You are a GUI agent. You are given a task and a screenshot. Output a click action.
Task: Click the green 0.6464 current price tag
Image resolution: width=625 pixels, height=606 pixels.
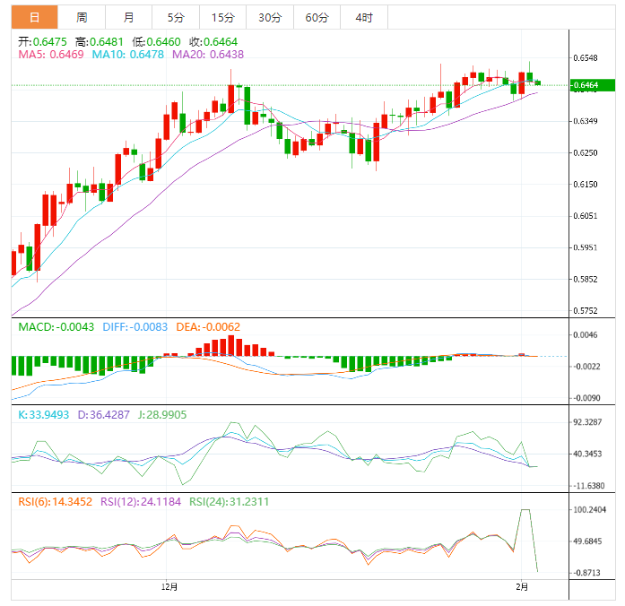point(593,85)
